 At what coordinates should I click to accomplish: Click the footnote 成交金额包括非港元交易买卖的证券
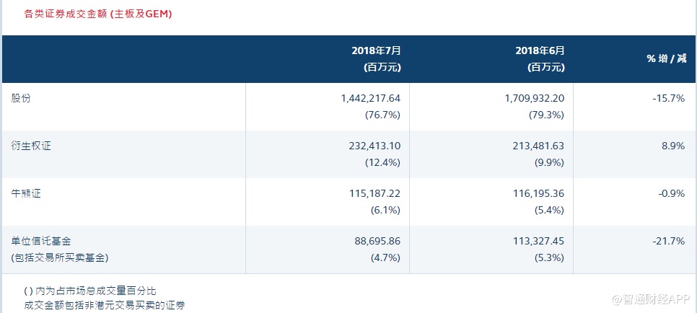click(x=104, y=305)
